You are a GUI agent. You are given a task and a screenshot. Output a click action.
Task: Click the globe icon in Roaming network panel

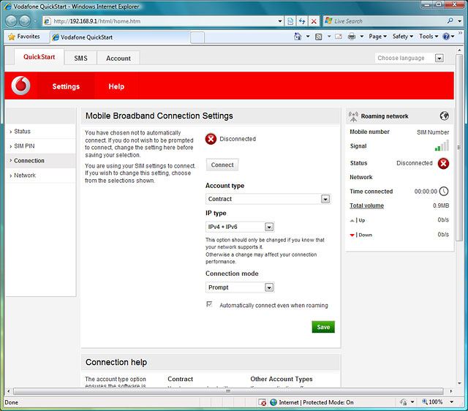[x=444, y=116]
